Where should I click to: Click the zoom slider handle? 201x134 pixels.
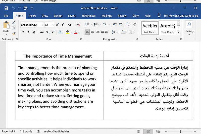tap(180, 131)
